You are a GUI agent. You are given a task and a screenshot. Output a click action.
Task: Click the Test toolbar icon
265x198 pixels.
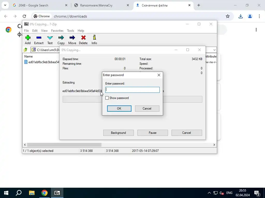coord(50,38)
